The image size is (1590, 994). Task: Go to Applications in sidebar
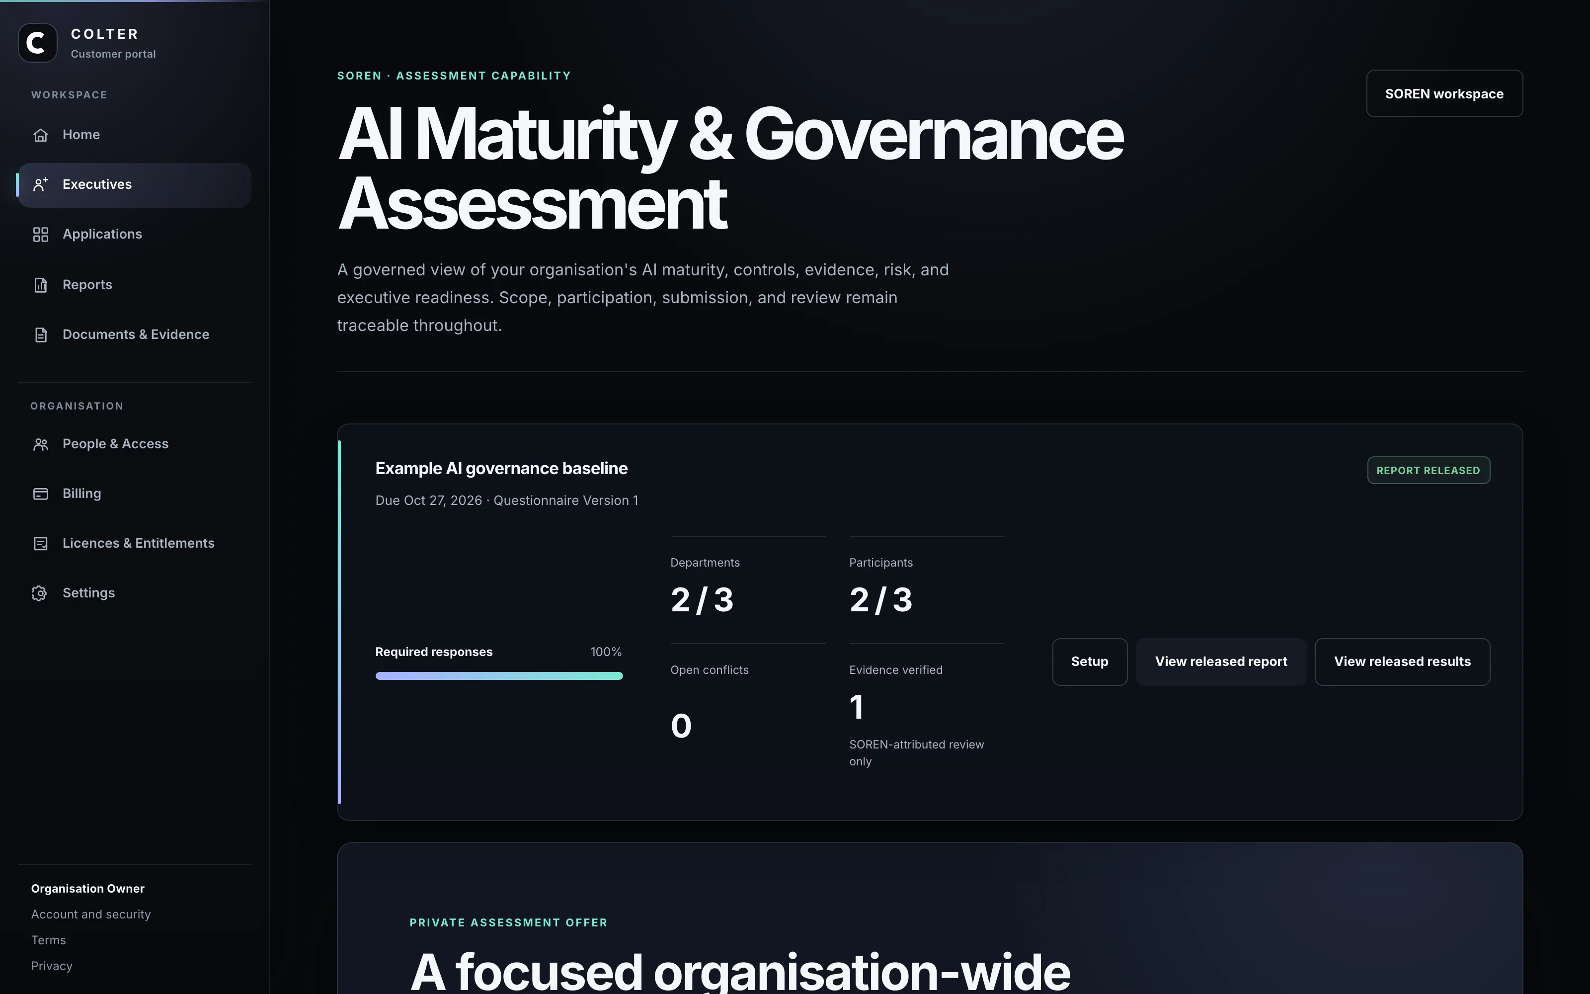pos(102,234)
